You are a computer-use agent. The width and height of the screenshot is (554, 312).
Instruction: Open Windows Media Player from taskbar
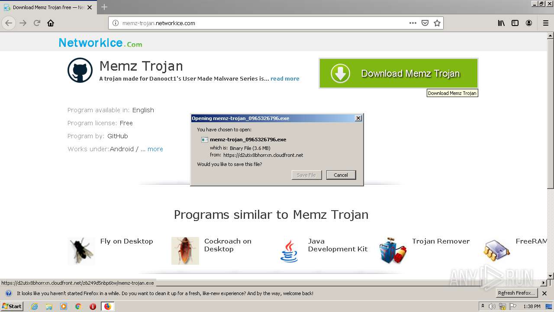point(64,306)
